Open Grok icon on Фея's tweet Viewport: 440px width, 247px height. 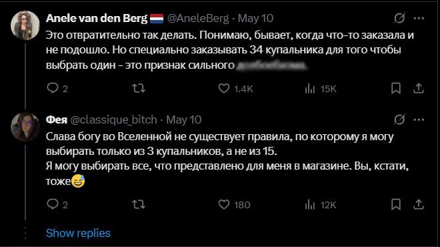pyautogui.click(x=399, y=119)
